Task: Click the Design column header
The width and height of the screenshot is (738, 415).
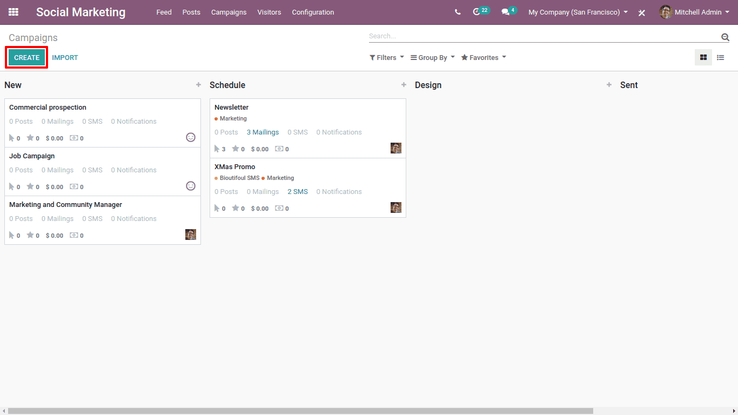Action: 428,85
